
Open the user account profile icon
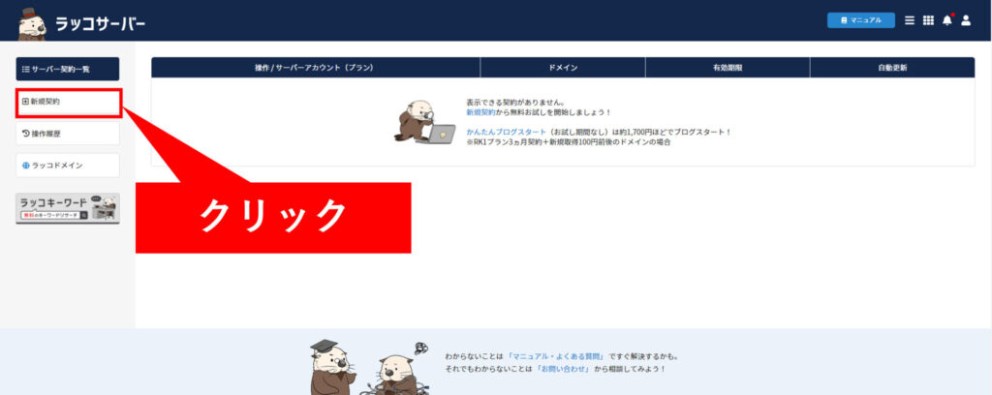coord(966,20)
